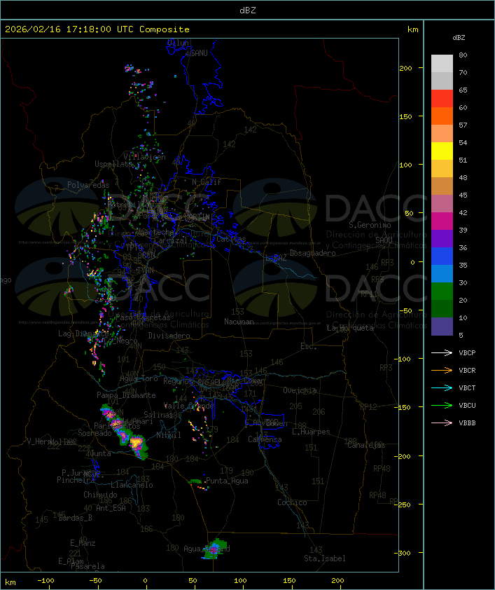This screenshot has width=495, height=590.
Task: Click the intense yellow storm cell near Sosneado
Action: click(136, 444)
